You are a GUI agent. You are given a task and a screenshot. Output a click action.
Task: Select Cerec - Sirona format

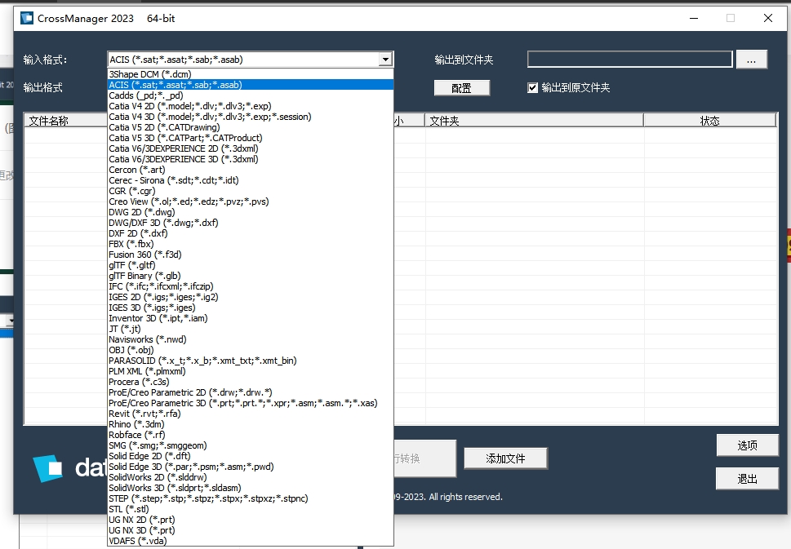[251, 180]
